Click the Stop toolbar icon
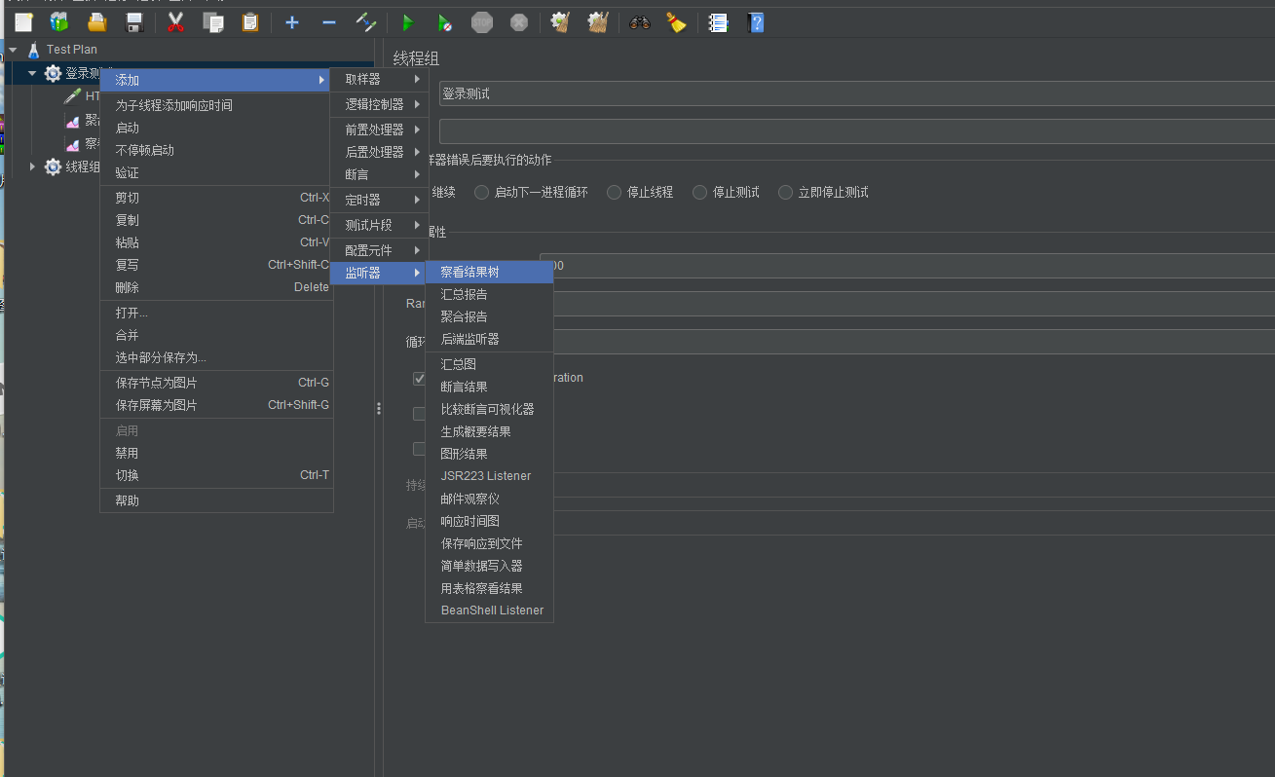This screenshot has width=1275, height=777. (482, 21)
